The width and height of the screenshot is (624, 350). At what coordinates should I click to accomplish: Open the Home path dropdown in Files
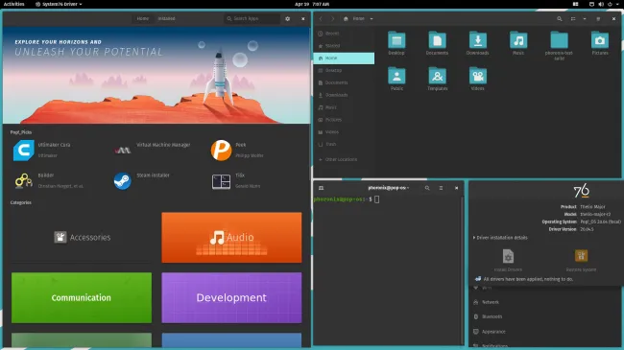372,18
